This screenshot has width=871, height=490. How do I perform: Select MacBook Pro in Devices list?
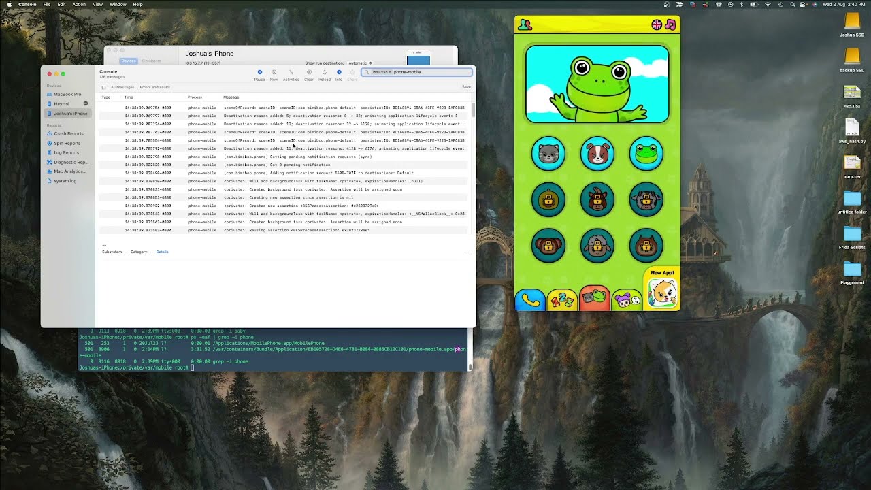pyautogui.click(x=67, y=94)
